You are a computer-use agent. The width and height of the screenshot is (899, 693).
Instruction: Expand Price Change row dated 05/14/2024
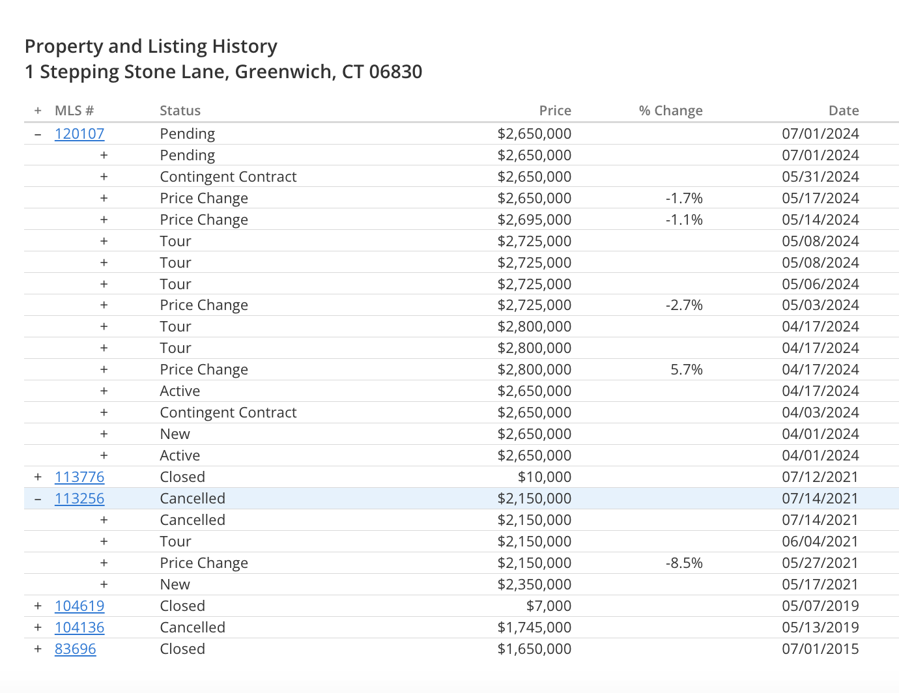[104, 219]
